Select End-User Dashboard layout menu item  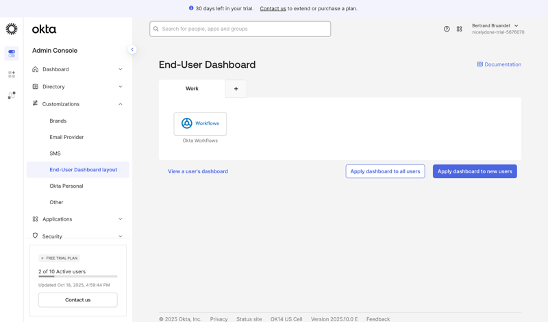[x=78, y=170]
